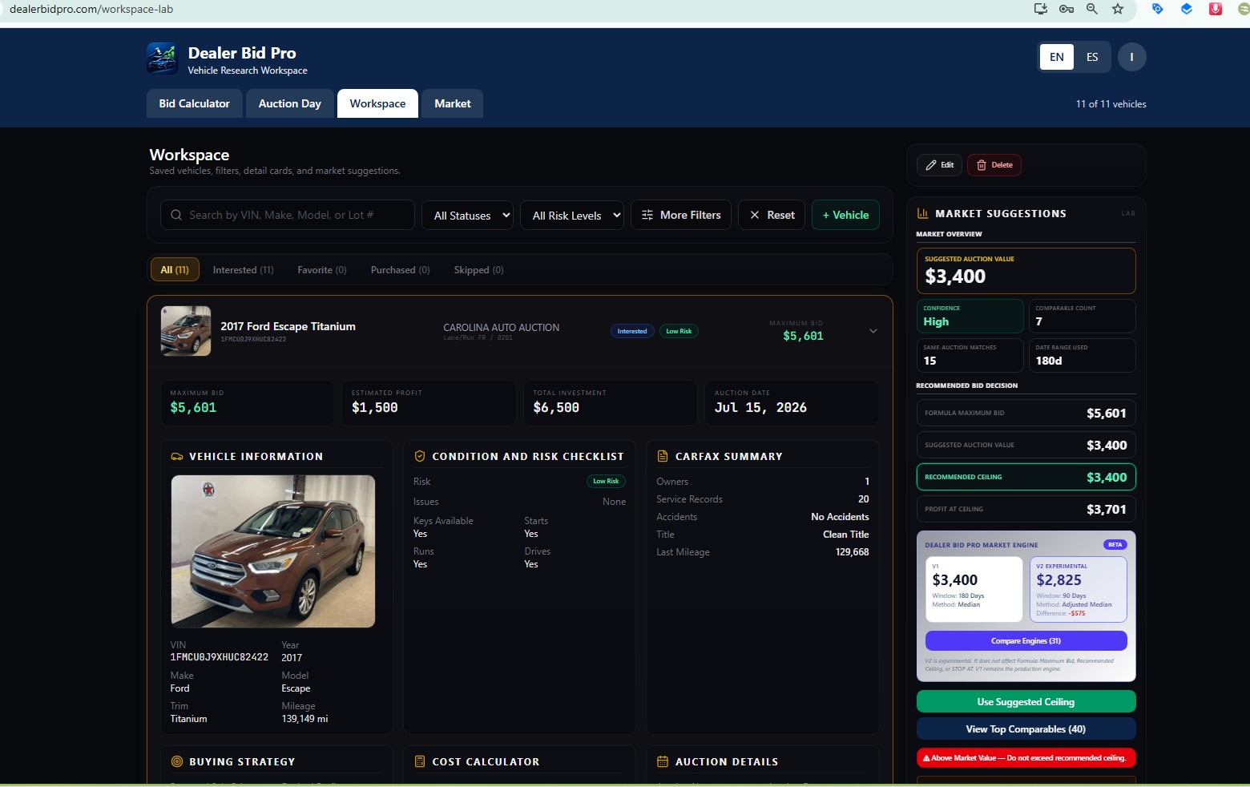Click the BETA badge in market engine
The width and height of the screenshot is (1250, 787).
[1115, 545]
